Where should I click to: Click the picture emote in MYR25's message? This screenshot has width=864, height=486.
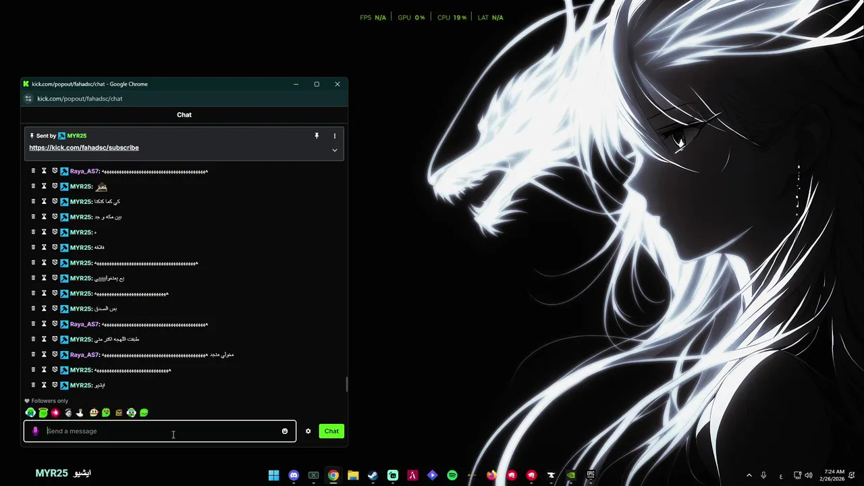pos(101,186)
